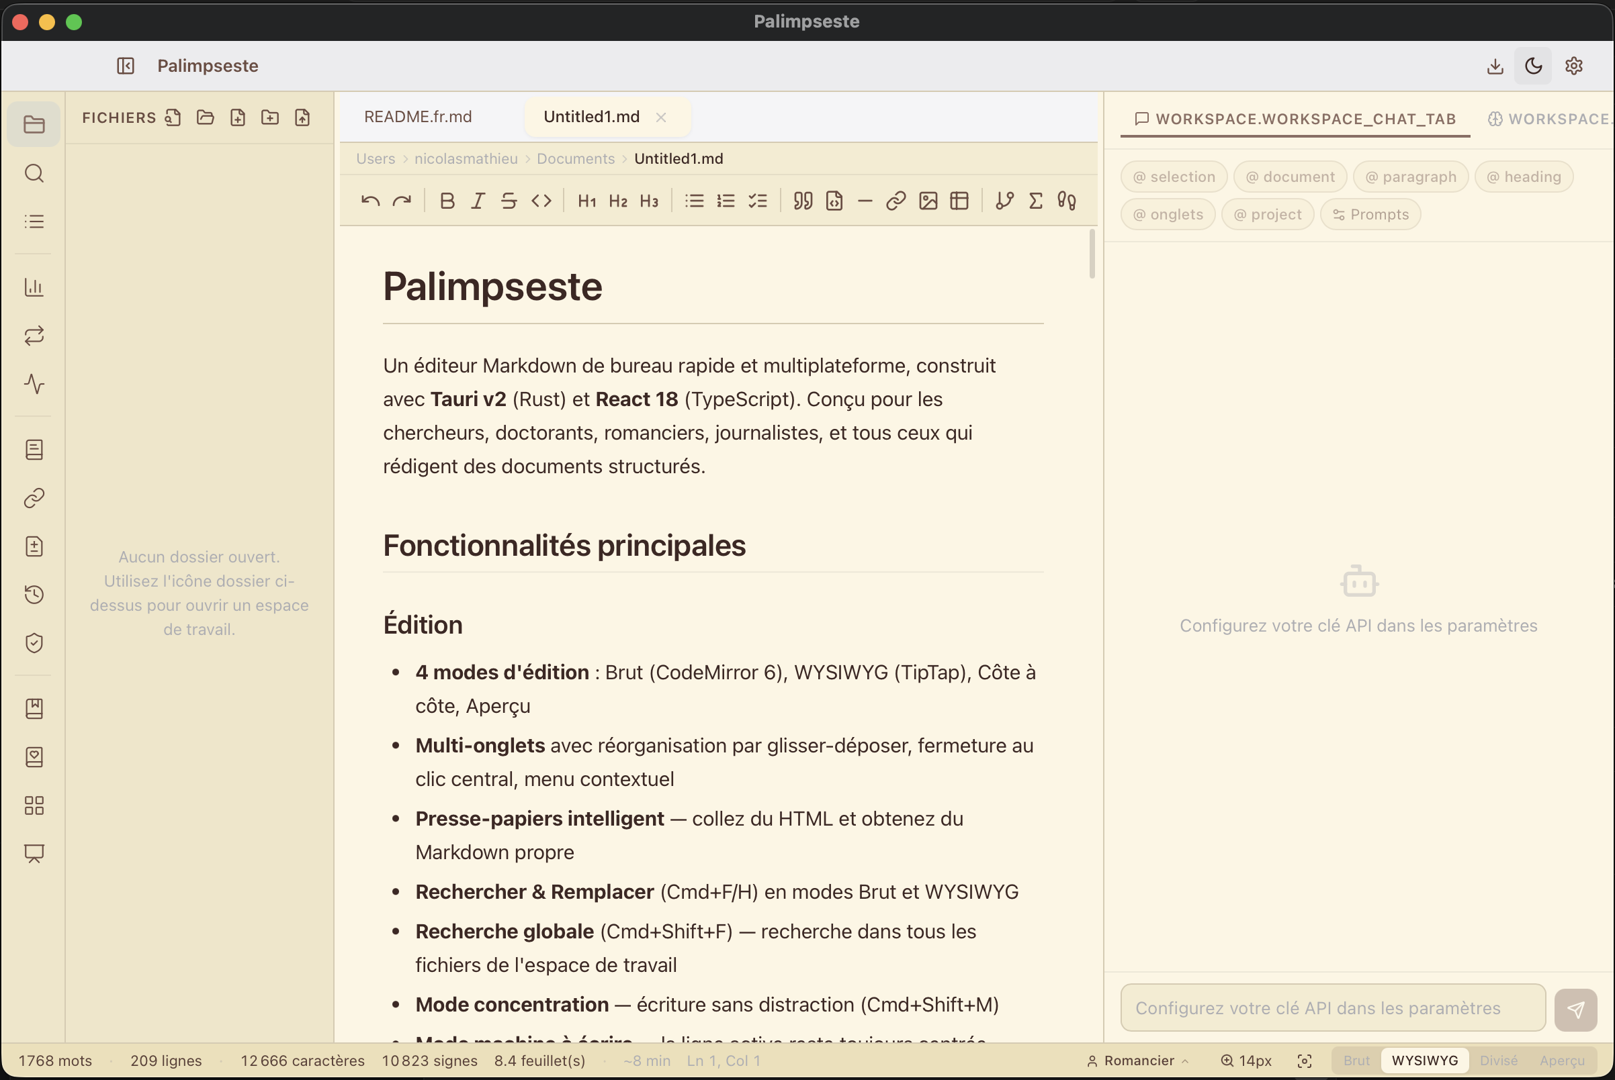This screenshot has height=1080, width=1615.
Task: Toggle dark mode with the moon icon
Action: (1533, 66)
